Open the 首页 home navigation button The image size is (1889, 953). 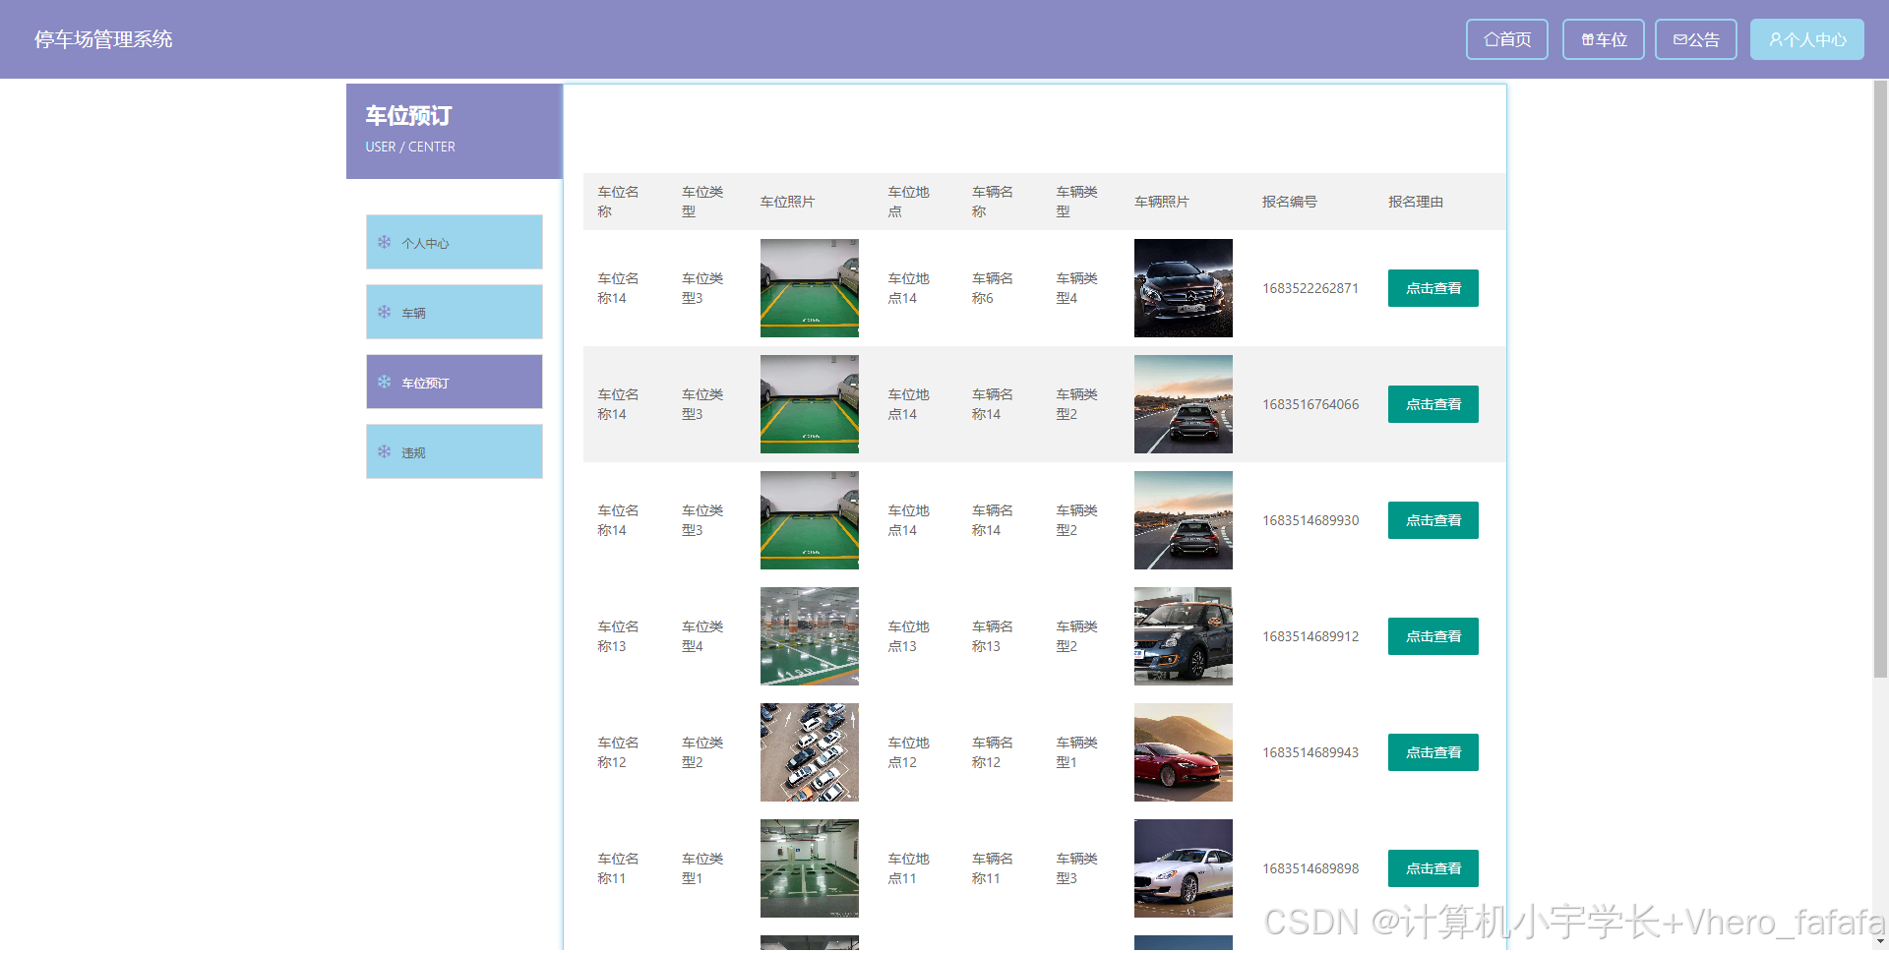click(1506, 39)
